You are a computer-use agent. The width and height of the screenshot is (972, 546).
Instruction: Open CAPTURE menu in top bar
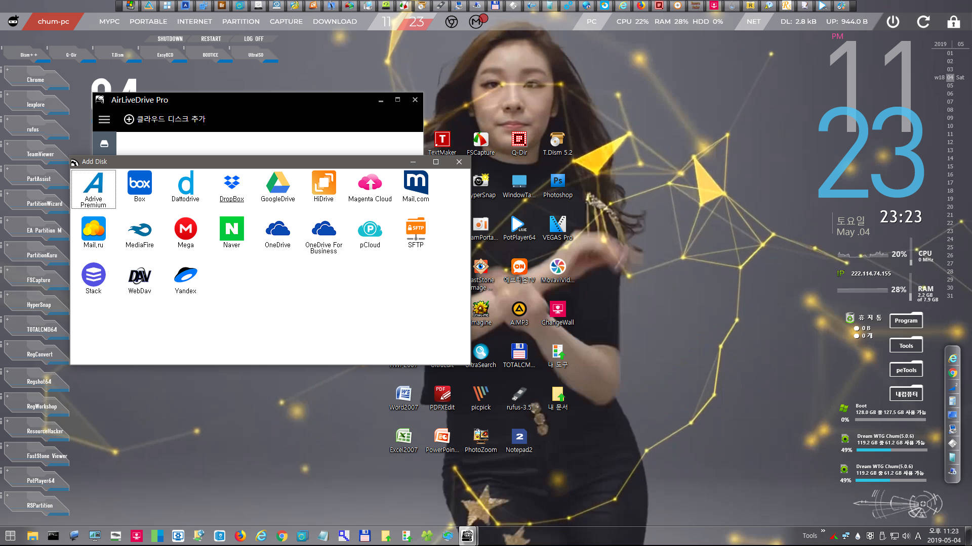pyautogui.click(x=286, y=22)
